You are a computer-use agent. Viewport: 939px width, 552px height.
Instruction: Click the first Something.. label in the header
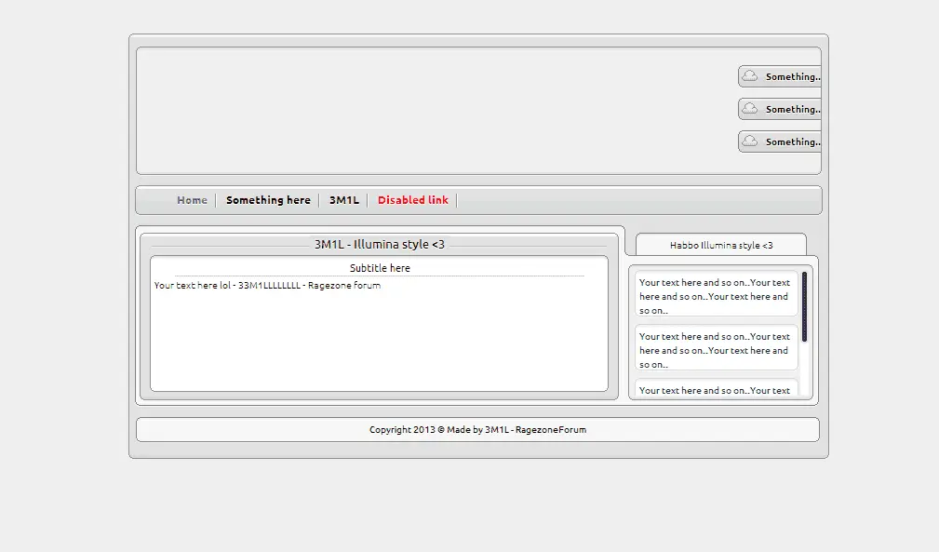[x=793, y=76]
